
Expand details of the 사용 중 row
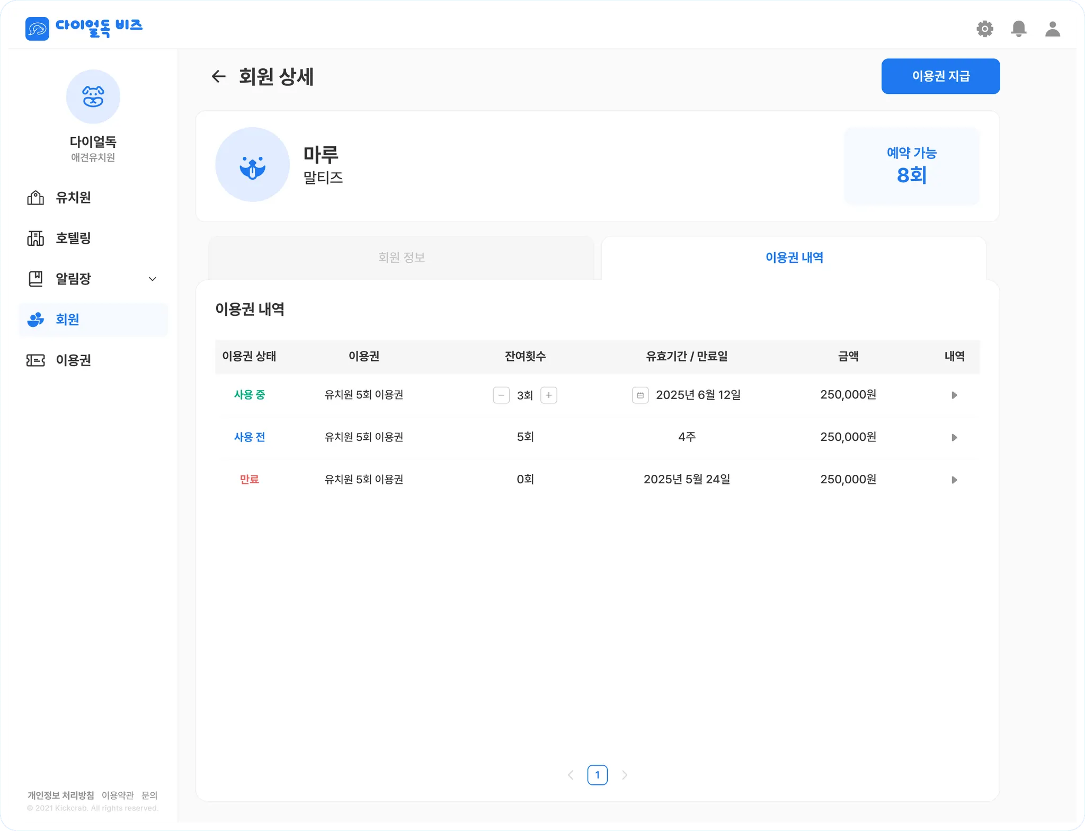[954, 395]
